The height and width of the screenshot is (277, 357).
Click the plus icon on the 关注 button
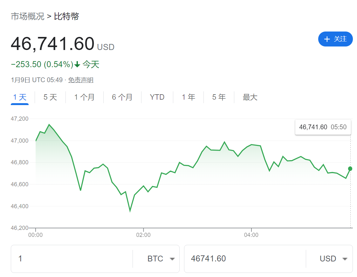point(326,39)
